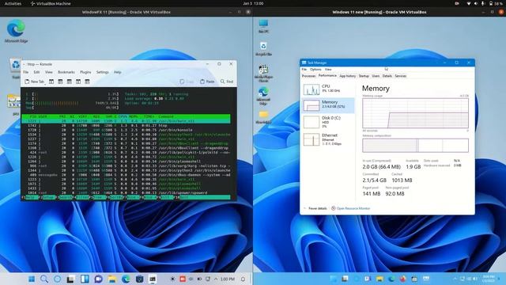
Task: Select Disk 0 (C:) in sidebar
Action: pos(328,122)
